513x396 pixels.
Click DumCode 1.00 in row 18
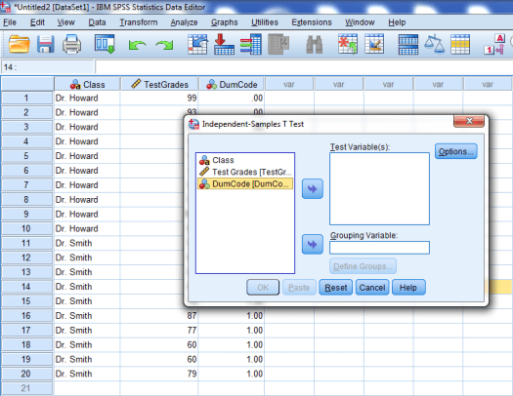pos(232,344)
